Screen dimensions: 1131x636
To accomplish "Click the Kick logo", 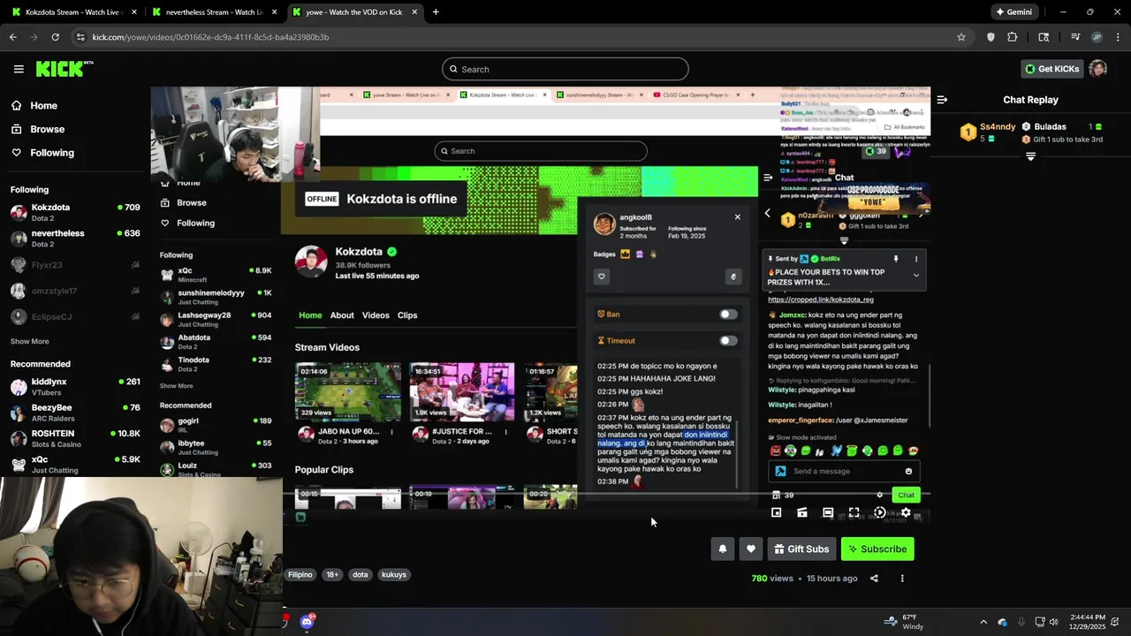I will (x=64, y=69).
